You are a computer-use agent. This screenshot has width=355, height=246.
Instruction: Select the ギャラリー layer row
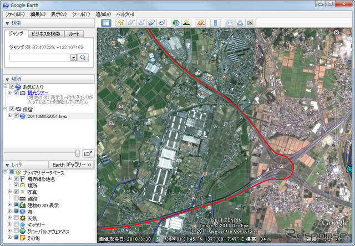click(36, 225)
